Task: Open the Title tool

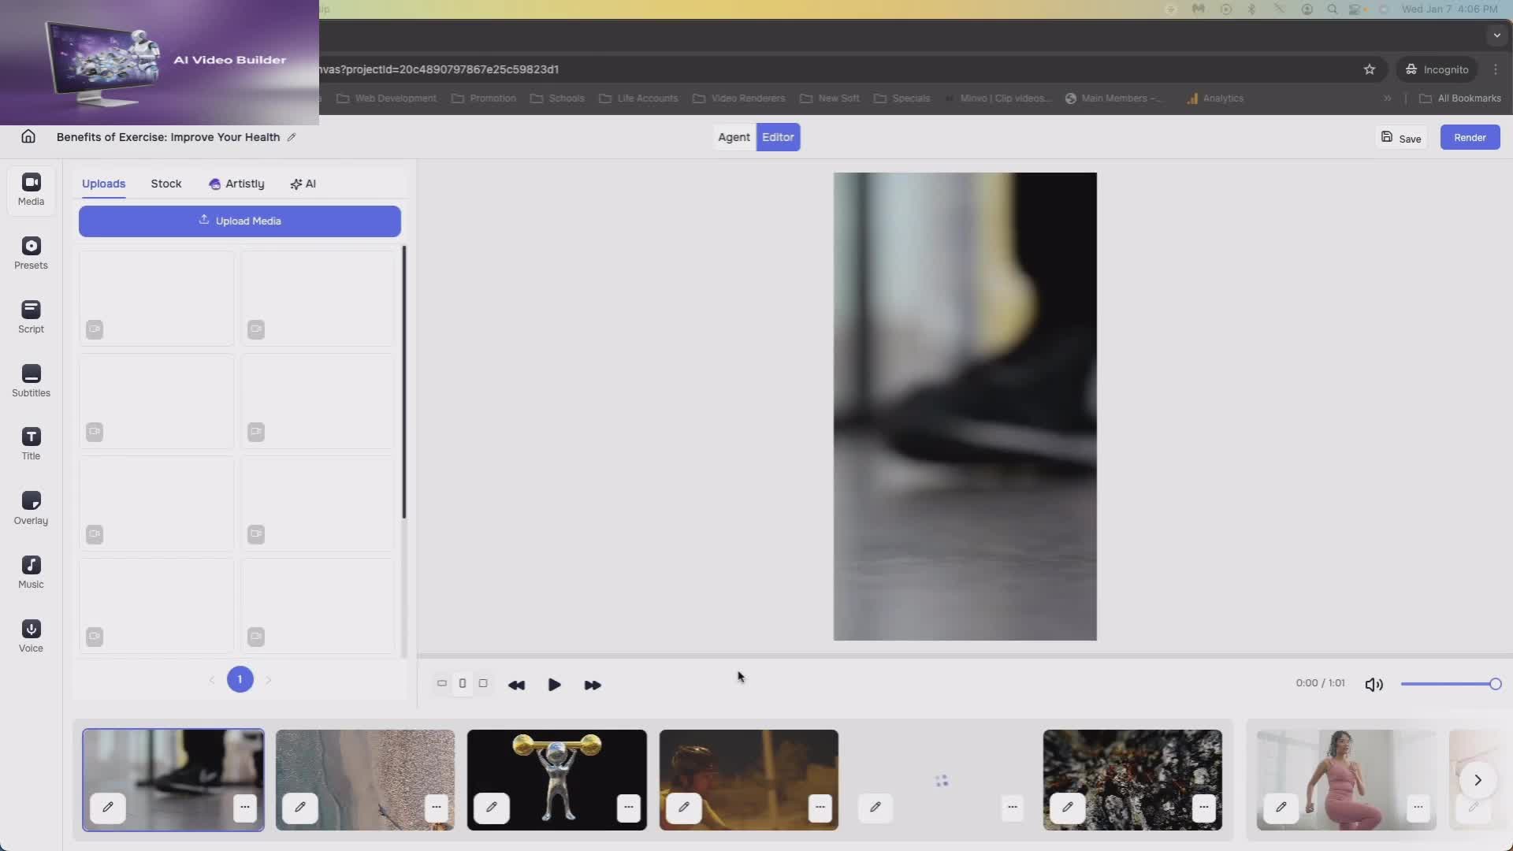Action: click(31, 444)
